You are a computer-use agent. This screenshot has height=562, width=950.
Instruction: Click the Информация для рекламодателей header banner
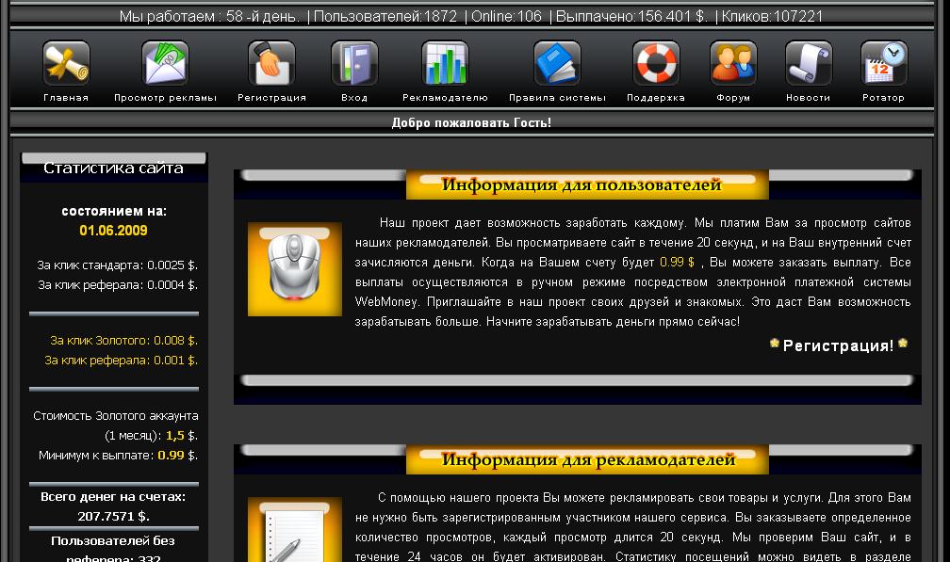[587, 459]
